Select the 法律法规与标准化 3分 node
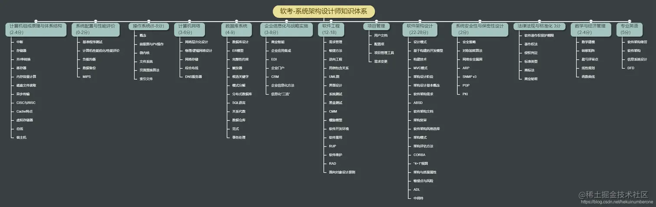 click(539, 26)
